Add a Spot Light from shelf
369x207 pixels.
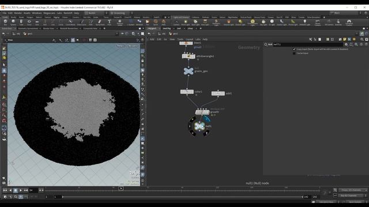[x=195, y=22]
